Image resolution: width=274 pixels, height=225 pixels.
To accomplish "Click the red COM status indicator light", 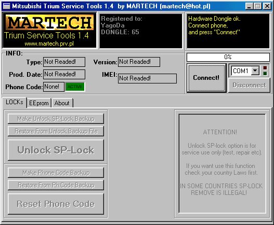I will tap(265, 68).
